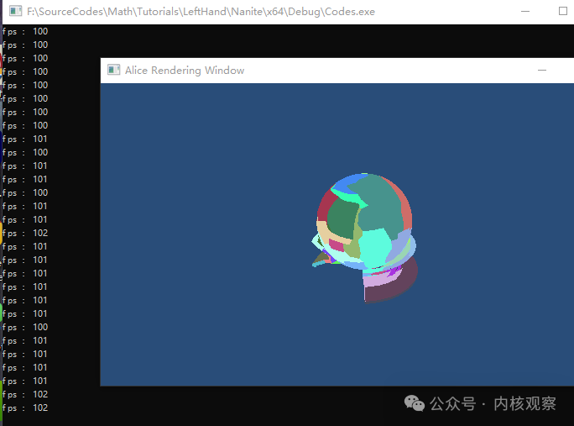Minimize the Codes.exe console window

(x=525, y=12)
